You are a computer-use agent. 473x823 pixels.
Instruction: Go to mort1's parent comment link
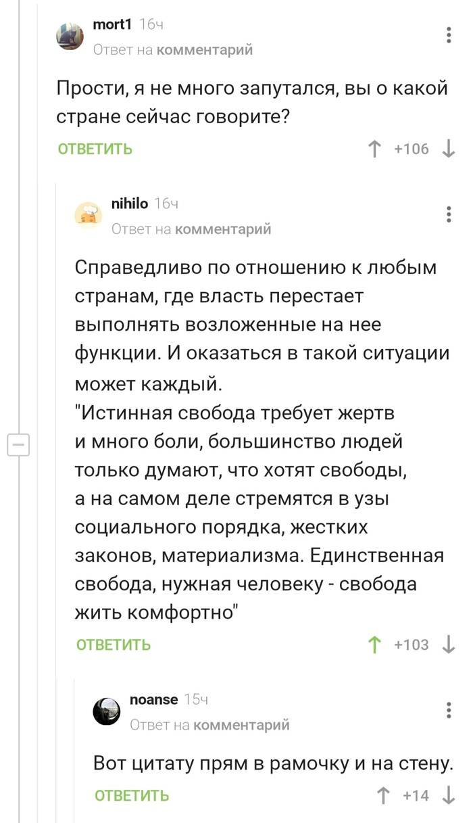click(x=204, y=49)
